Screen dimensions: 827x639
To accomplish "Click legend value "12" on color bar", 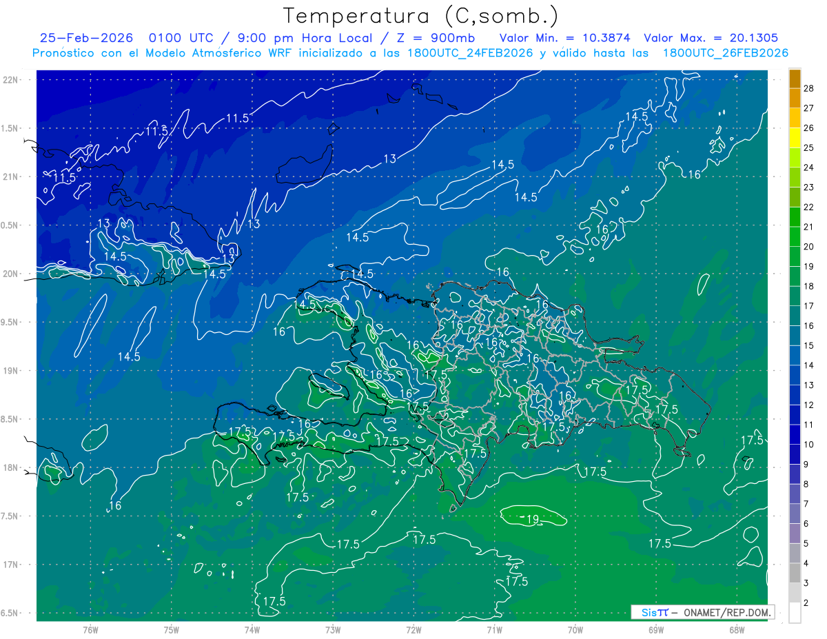I will (x=809, y=405).
